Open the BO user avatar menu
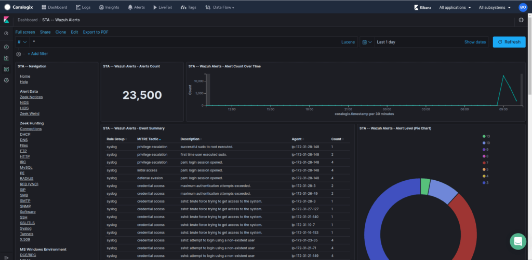 pyautogui.click(x=523, y=7)
